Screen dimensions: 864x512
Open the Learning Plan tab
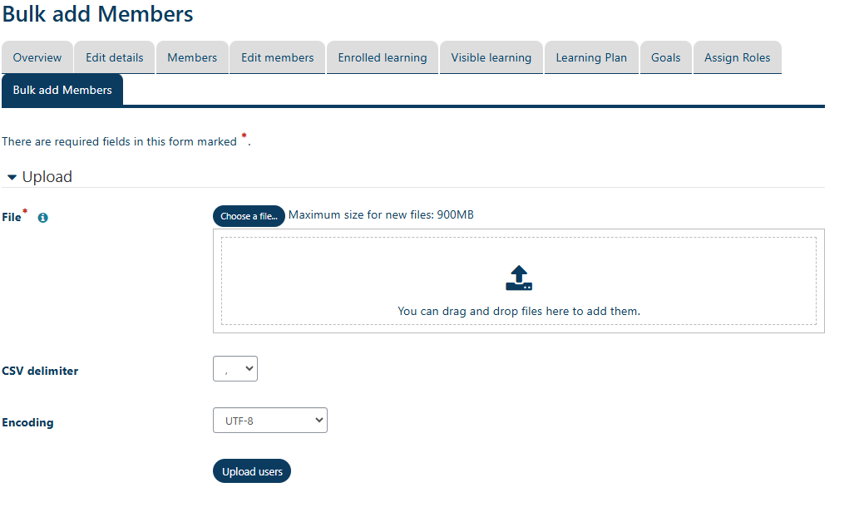[591, 57]
